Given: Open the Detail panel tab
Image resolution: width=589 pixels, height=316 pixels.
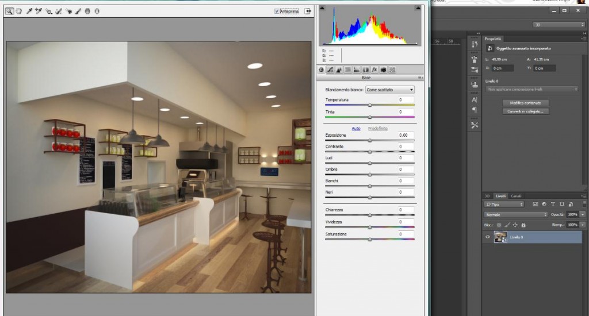Looking at the screenshot, I should click(x=339, y=70).
